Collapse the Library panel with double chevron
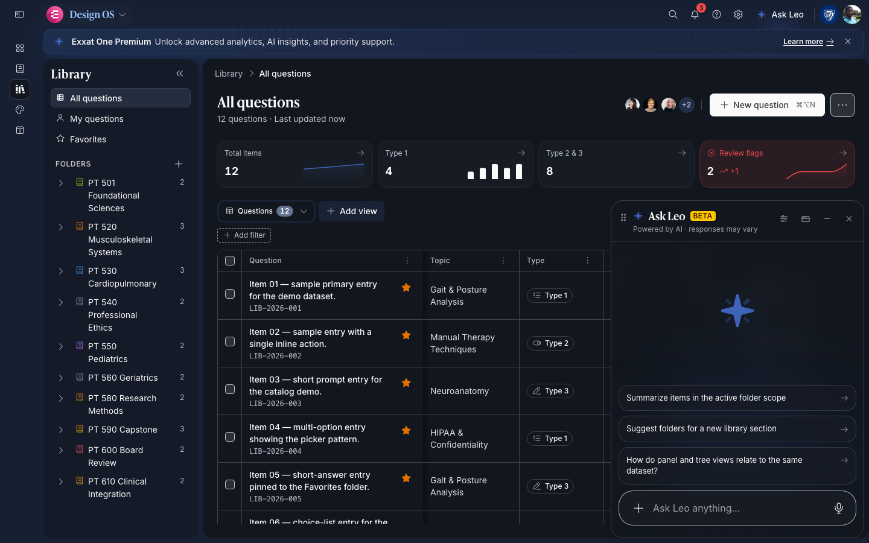Viewport: 869px width, 543px height. pos(180,74)
